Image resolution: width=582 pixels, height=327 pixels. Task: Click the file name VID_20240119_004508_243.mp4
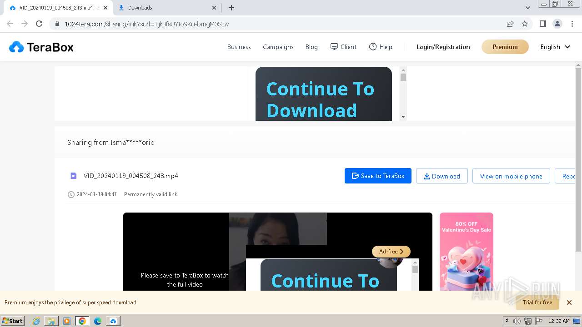point(131,176)
